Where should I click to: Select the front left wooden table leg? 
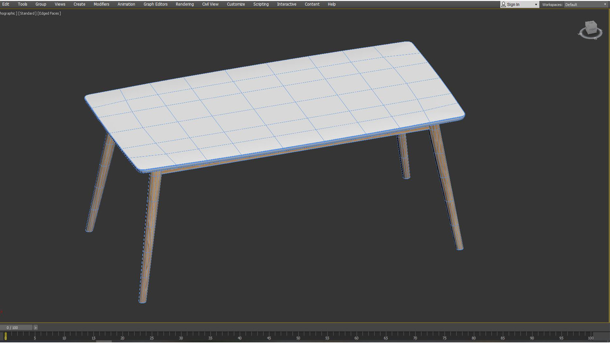[x=151, y=237]
